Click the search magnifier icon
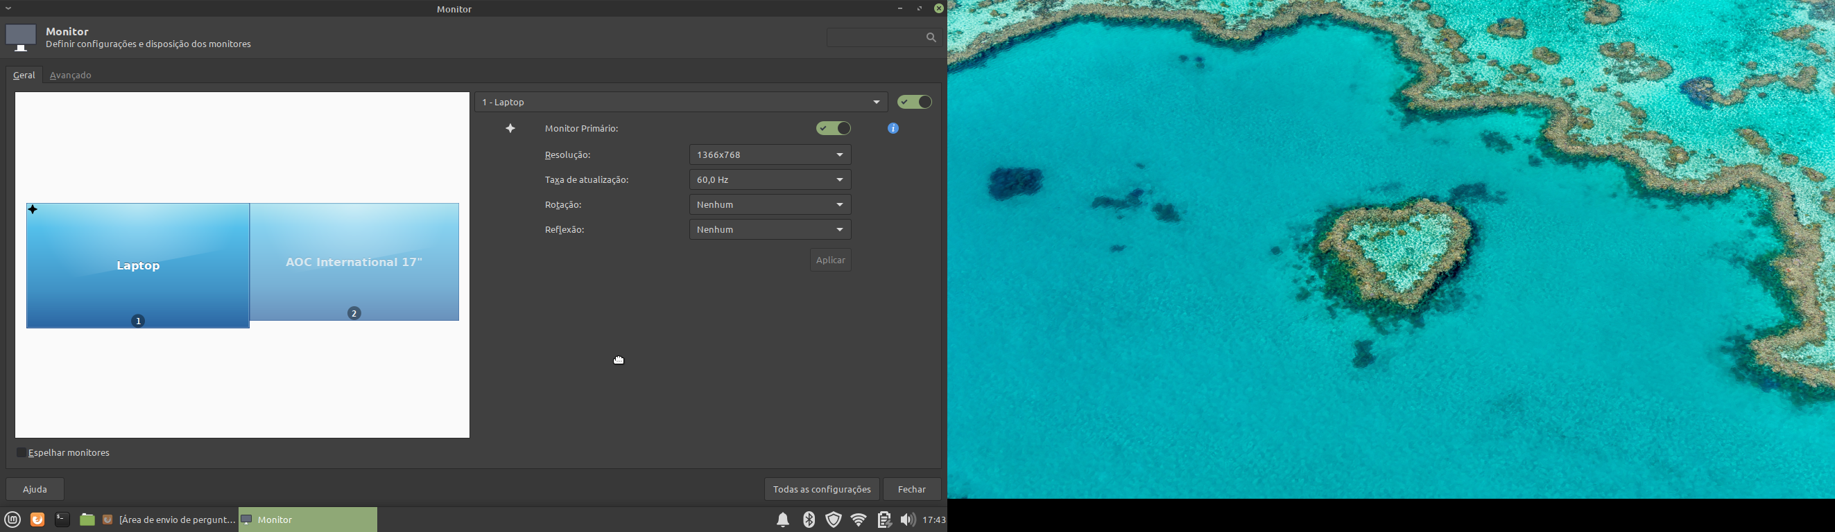The width and height of the screenshot is (1835, 532). [x=931, y=37]
